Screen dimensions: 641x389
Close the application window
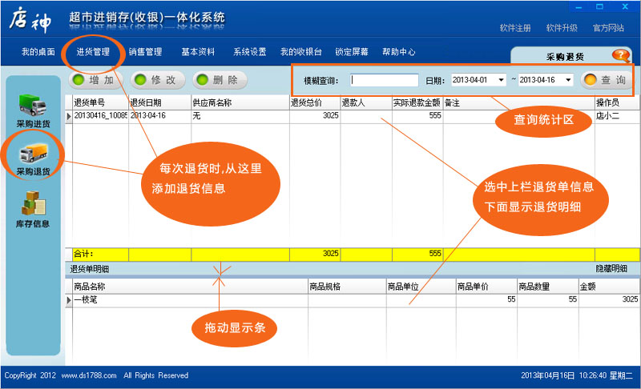tap(625, 6)
